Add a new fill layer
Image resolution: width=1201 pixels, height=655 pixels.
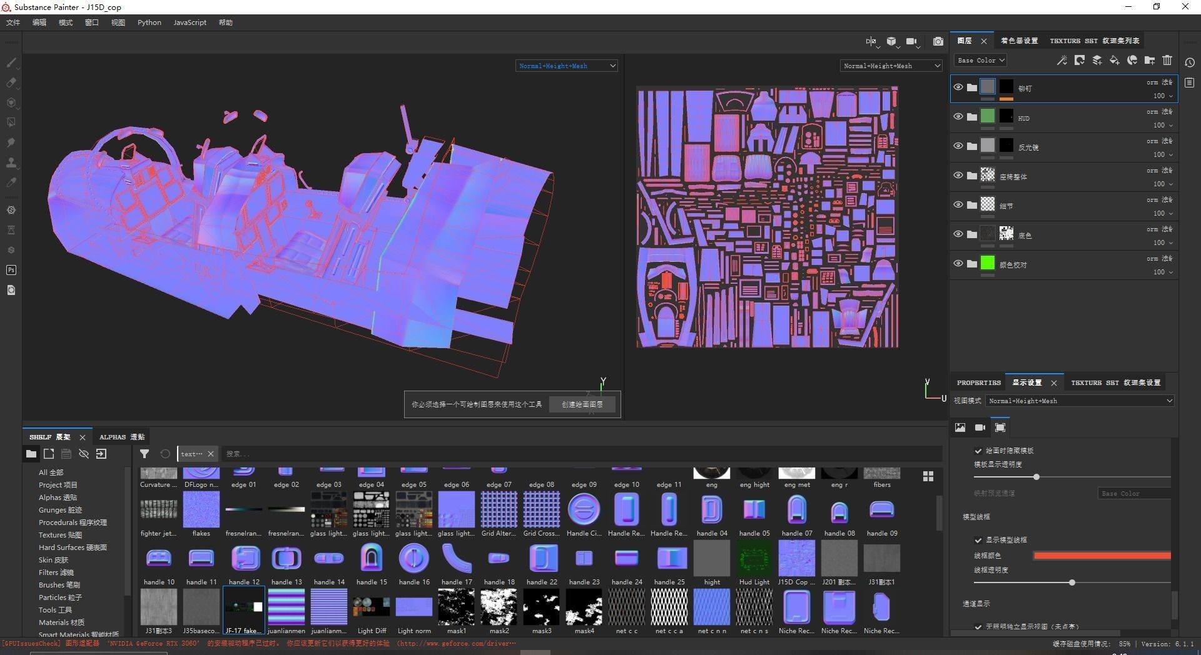[x=1115, y=60]
